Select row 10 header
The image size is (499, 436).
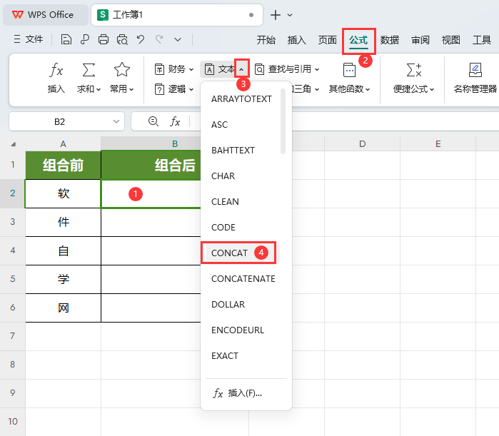pyautogui.click(x=13, y=422)
